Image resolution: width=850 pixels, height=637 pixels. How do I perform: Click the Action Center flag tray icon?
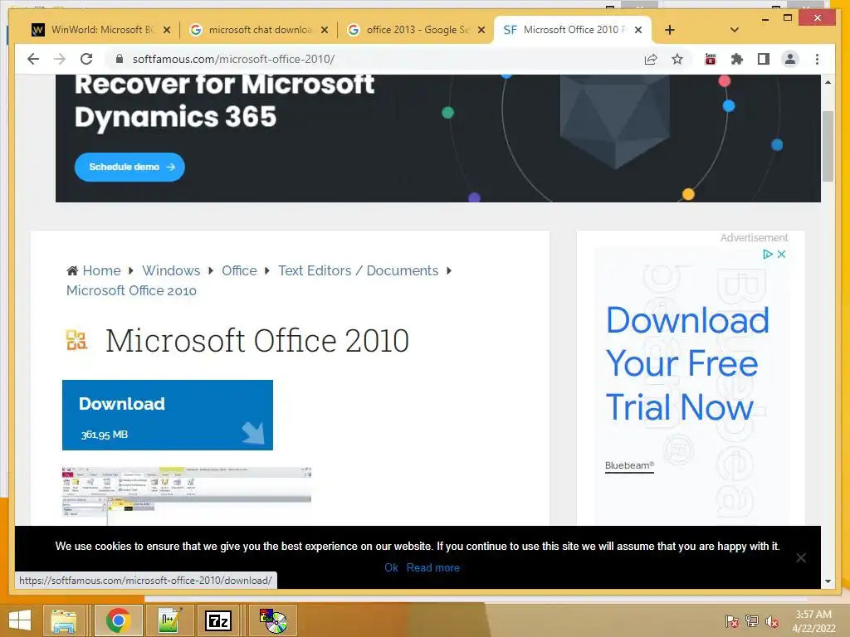tap(732, 621)
